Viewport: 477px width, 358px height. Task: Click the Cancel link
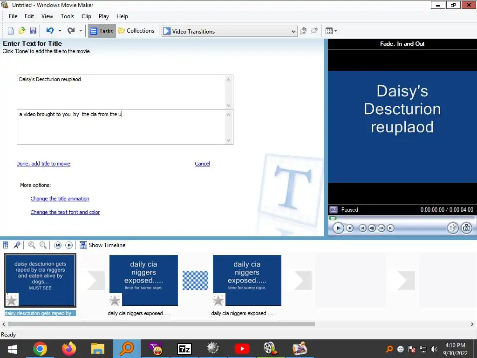(x=202, y=164)
